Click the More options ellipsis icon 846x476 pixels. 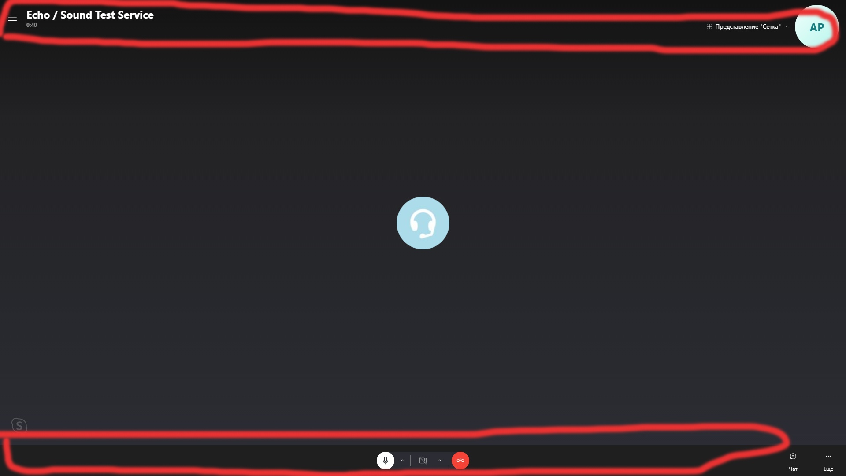coord(828,456)
